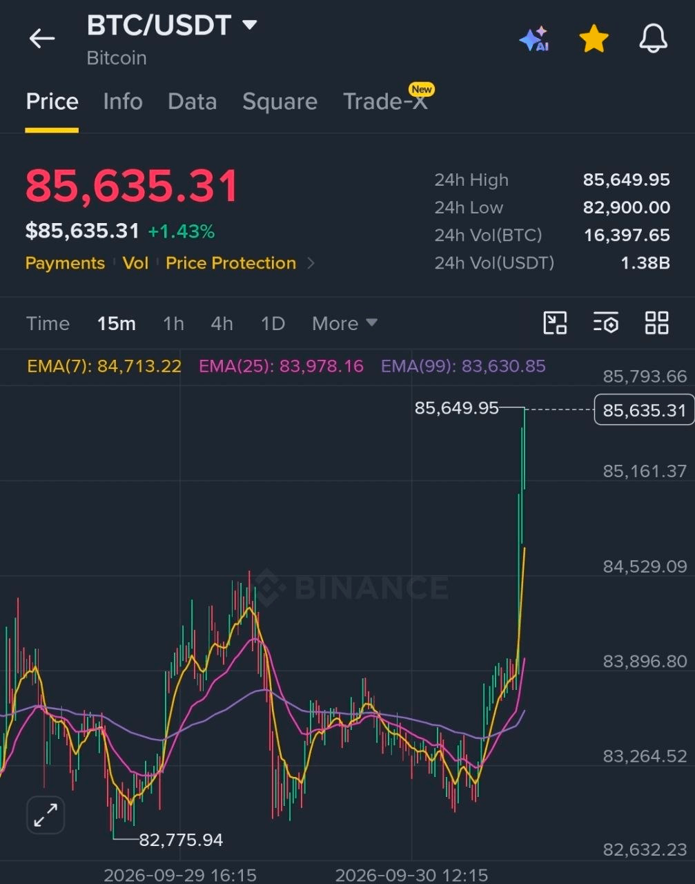The height and width of the screenshot is (884, 695).
Task: Open the four-square grid layout icon
Action: tap(656, 323)
